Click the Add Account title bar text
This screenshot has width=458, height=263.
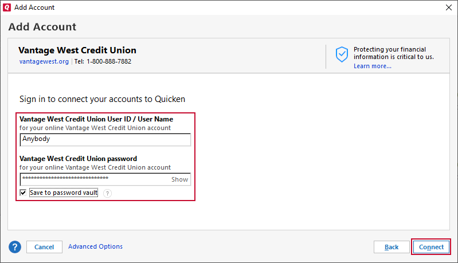coord(34,7)
